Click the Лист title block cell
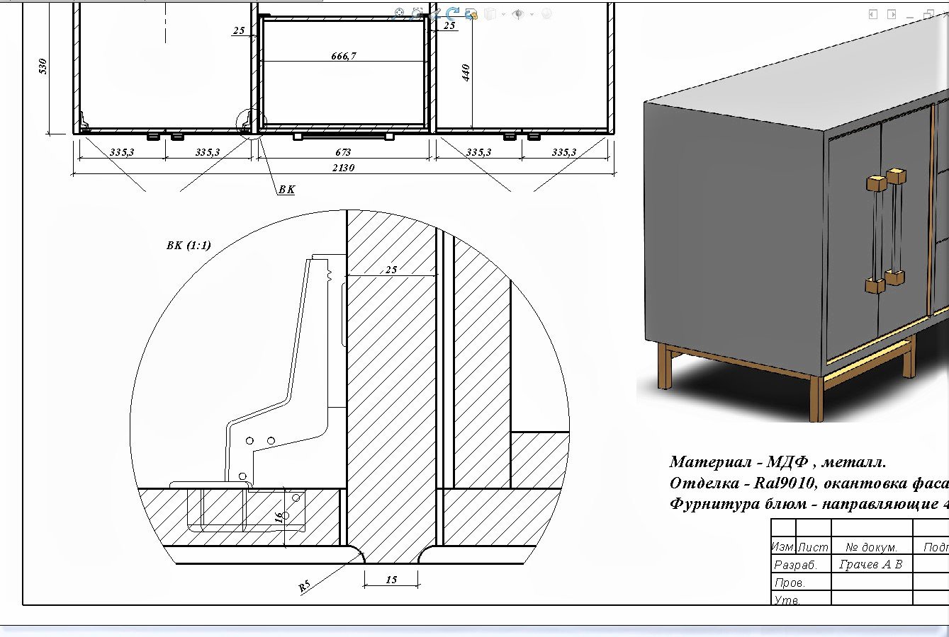Image resolution: width=949 pixels, height=637 pixels. [x=813, y=547]
